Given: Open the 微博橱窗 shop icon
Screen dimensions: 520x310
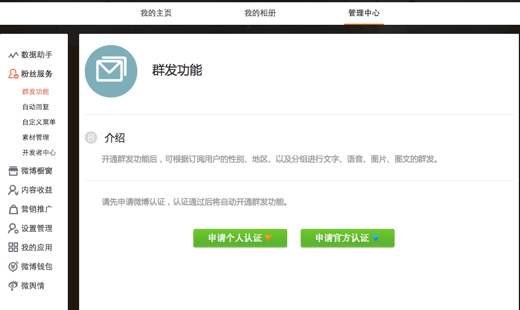Looking at the screenshot, I should tap(13, 171).
